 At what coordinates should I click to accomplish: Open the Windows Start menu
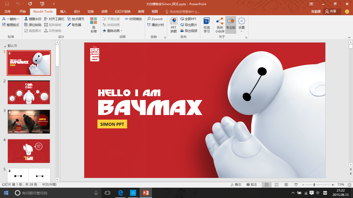pos(6,193)
